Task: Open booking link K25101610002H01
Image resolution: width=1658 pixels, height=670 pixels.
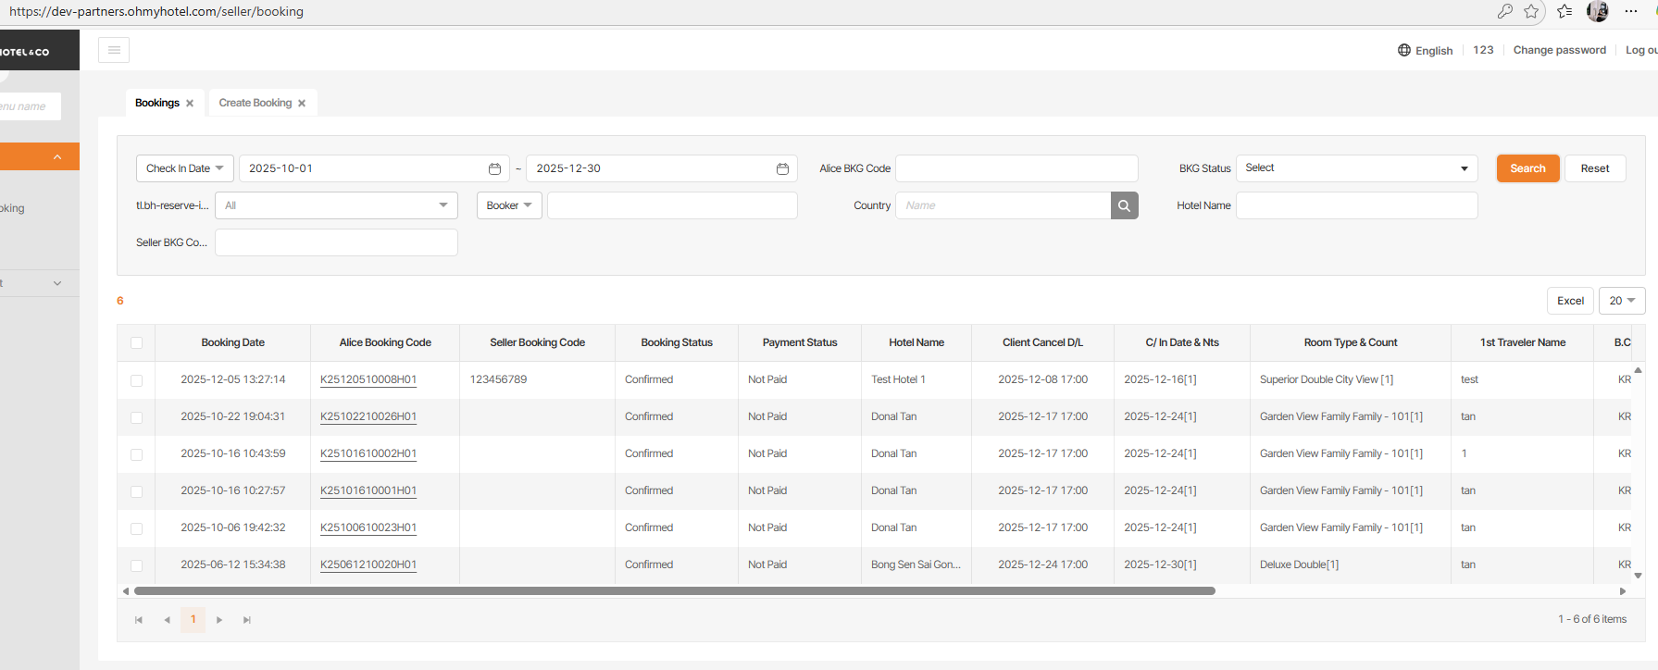Action: pyautogui.click(x=368, y=453)
